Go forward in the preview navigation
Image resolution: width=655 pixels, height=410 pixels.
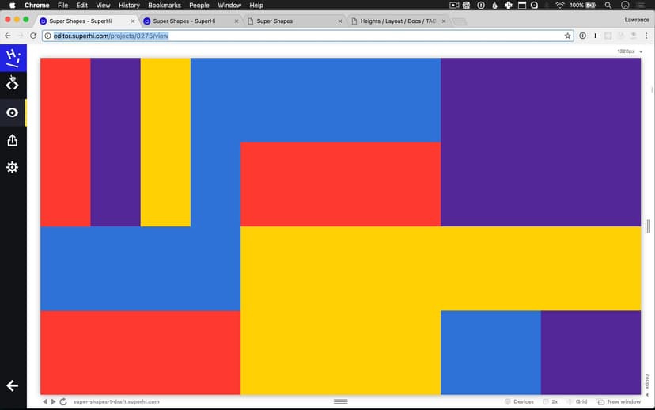54,402
